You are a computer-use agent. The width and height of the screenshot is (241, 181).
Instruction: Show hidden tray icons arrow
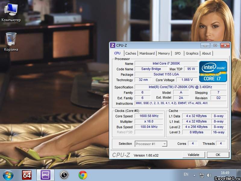194,175
